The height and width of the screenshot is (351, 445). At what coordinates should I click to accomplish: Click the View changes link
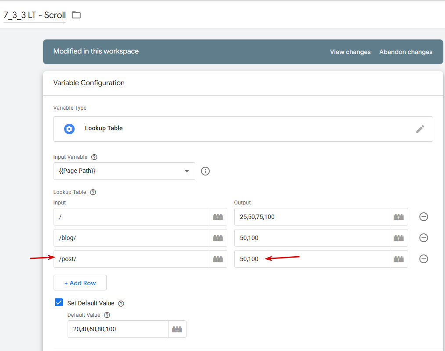tap(350, 52)
